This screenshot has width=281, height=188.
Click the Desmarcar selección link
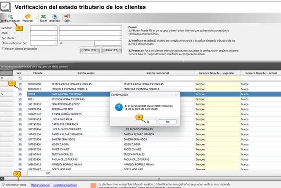(65, 185)
